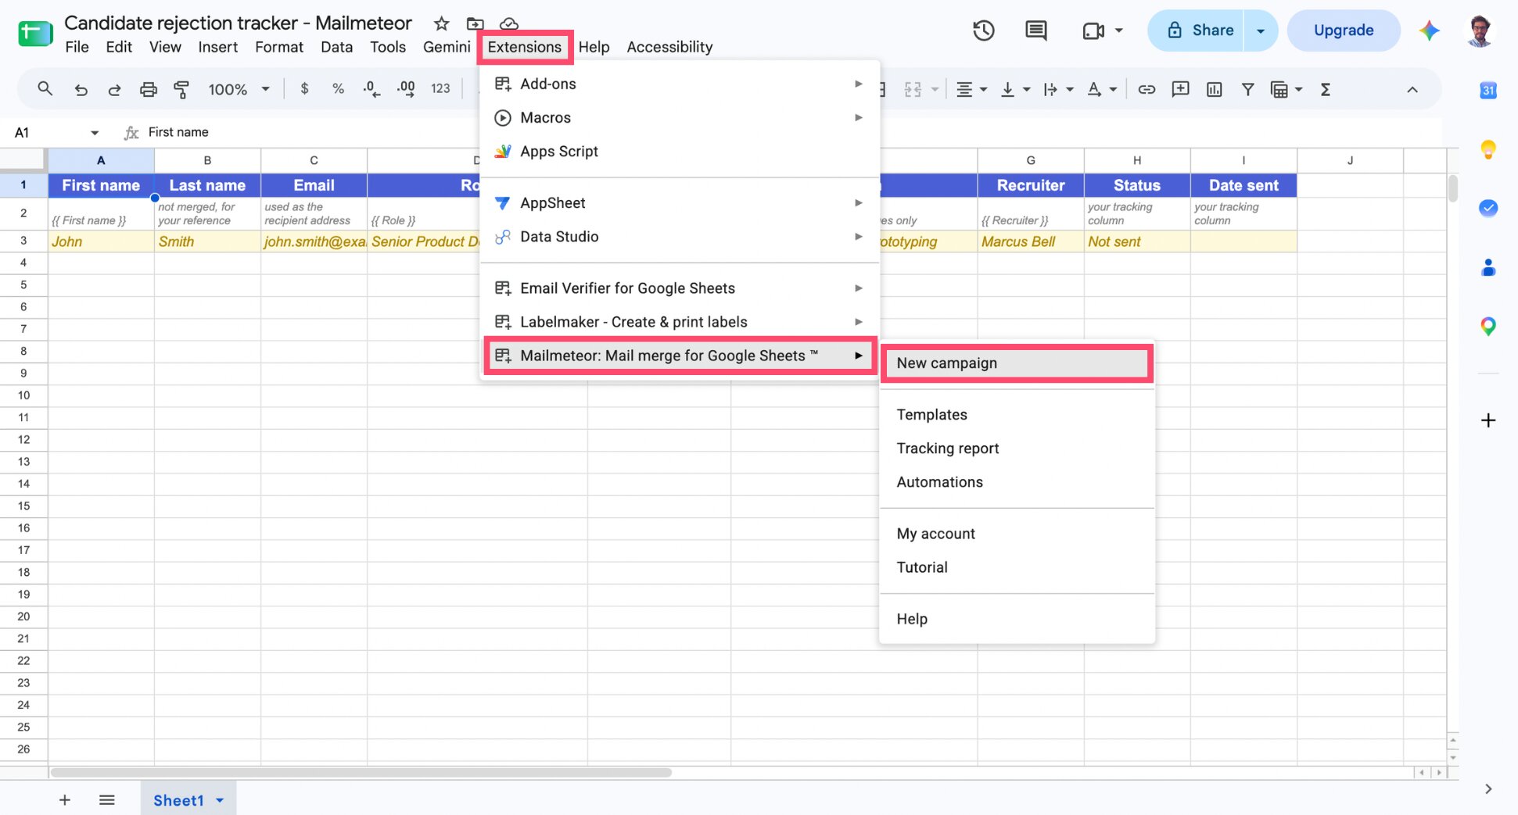Screen dimensions: 1518x815
Task: Open Google Calendar side panel
Action: (1487, 90)
